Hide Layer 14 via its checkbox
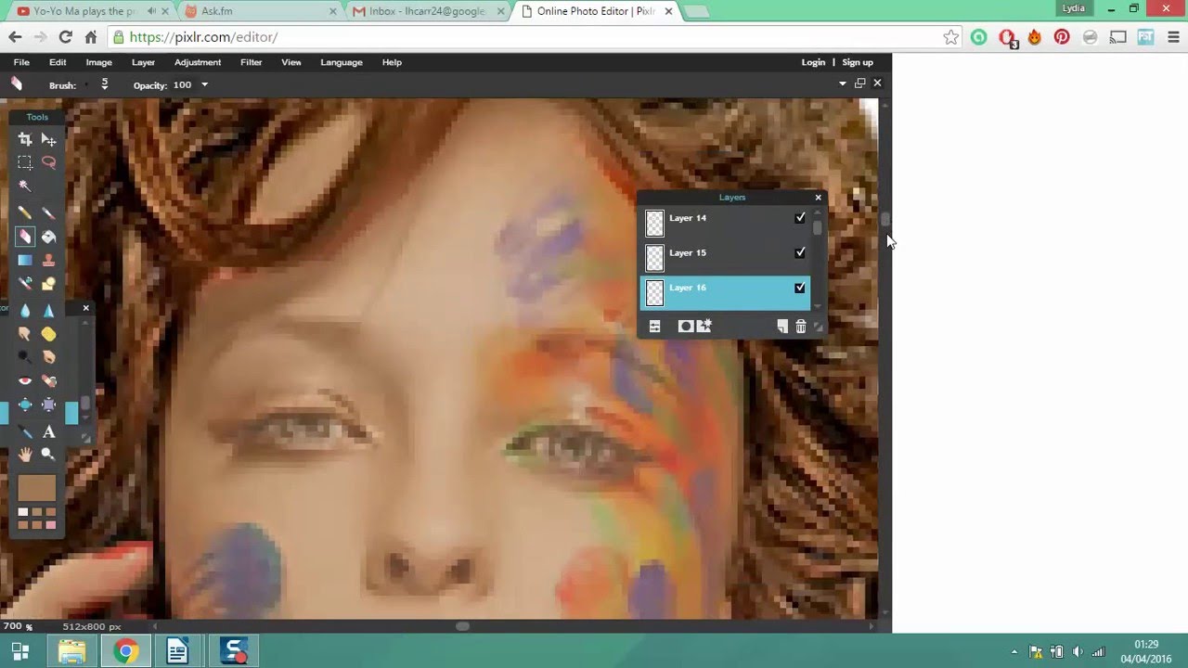The width and height of the screenshot is (1188, 668). [x=800, y=218]
